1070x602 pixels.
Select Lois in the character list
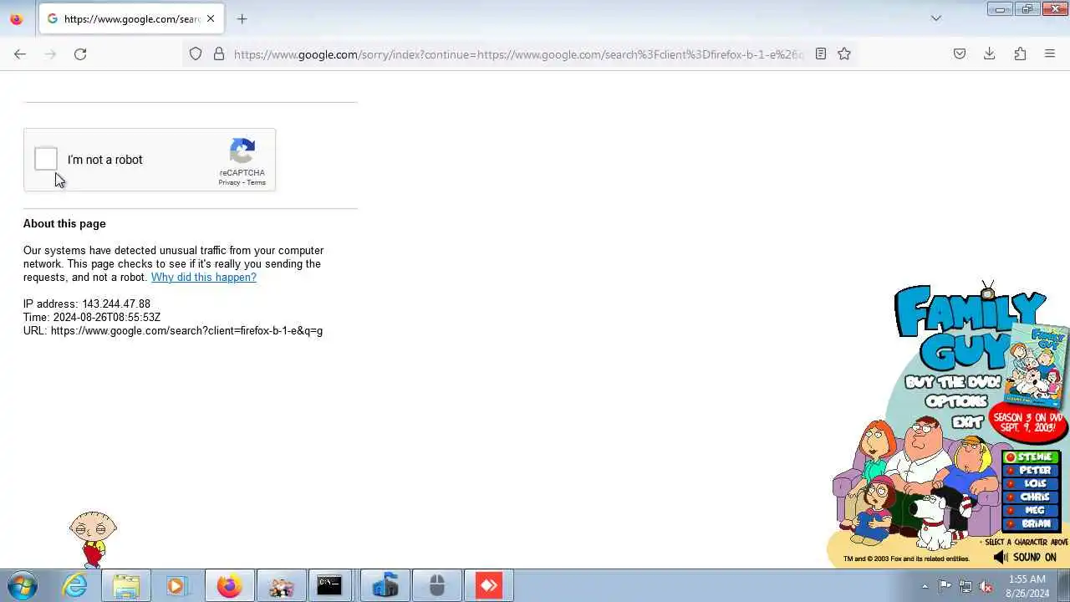click(x=1032, y=484)
